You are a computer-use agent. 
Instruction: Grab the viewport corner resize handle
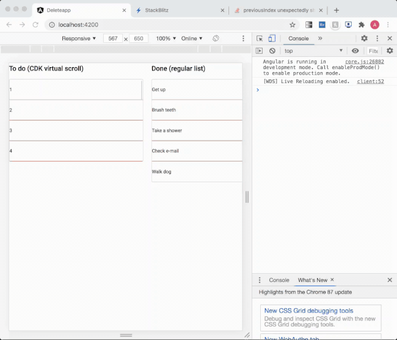click(247, 335)
